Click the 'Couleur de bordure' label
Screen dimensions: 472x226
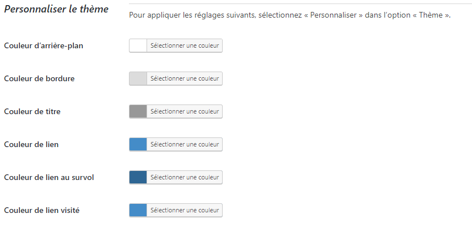coord(39,78)
